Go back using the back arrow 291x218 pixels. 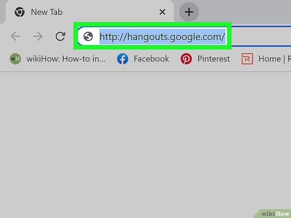tap(16, 36)
